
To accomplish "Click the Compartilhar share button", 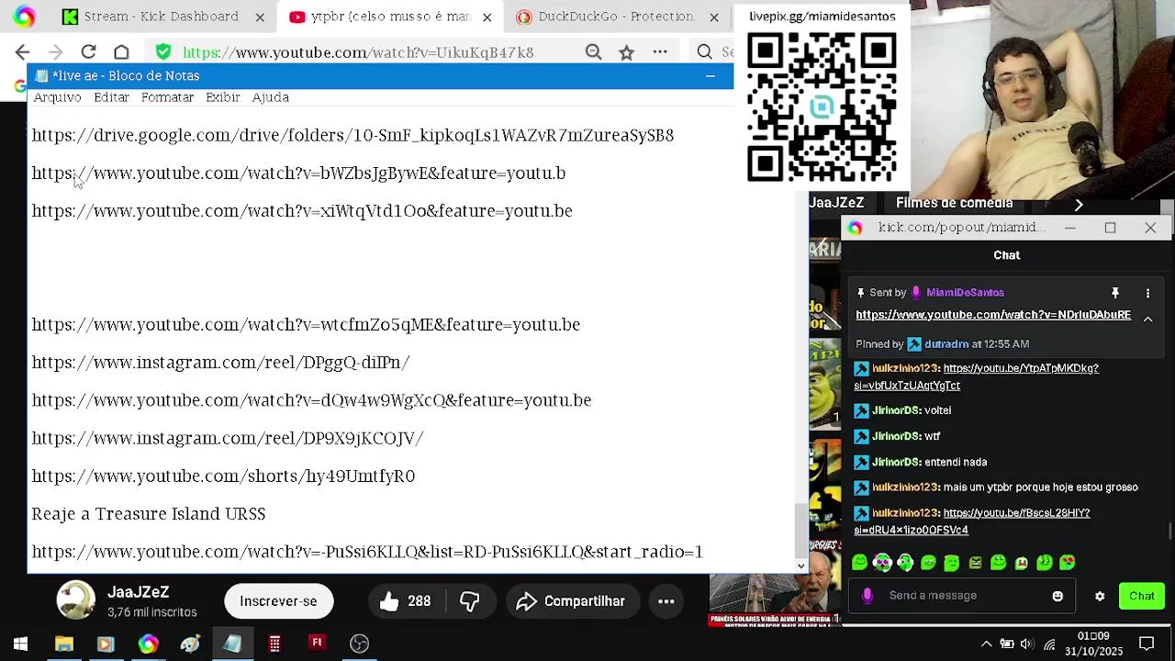I will [570, 601].
